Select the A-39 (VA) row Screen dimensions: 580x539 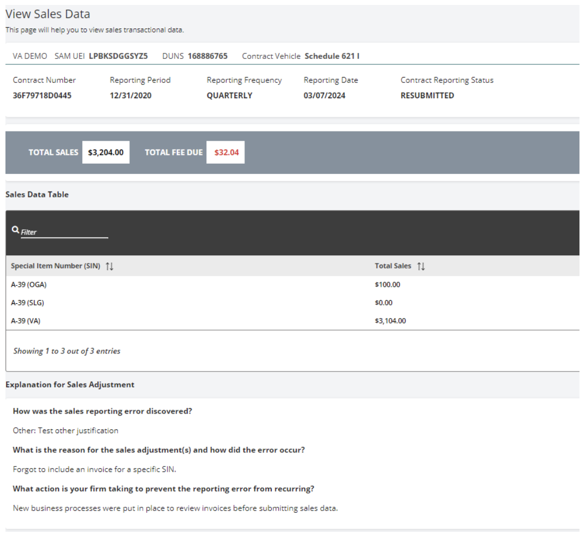pyautogui.click(x=292, y=321)
